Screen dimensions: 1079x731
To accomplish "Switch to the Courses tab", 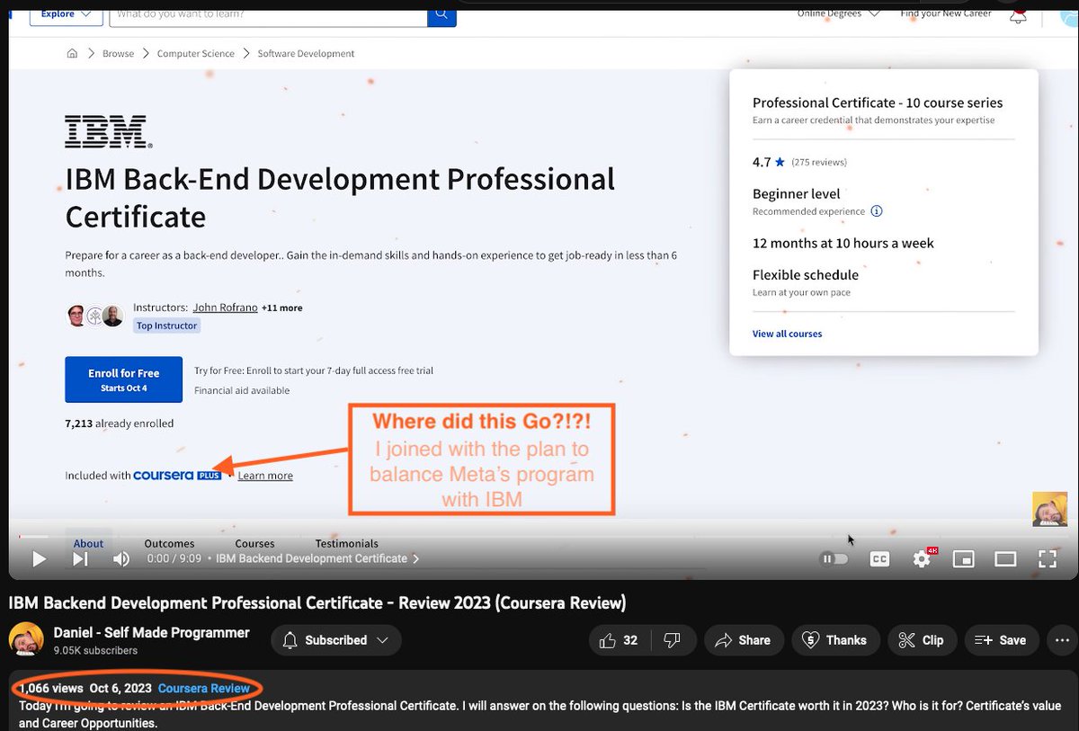I will pos(254,543).
